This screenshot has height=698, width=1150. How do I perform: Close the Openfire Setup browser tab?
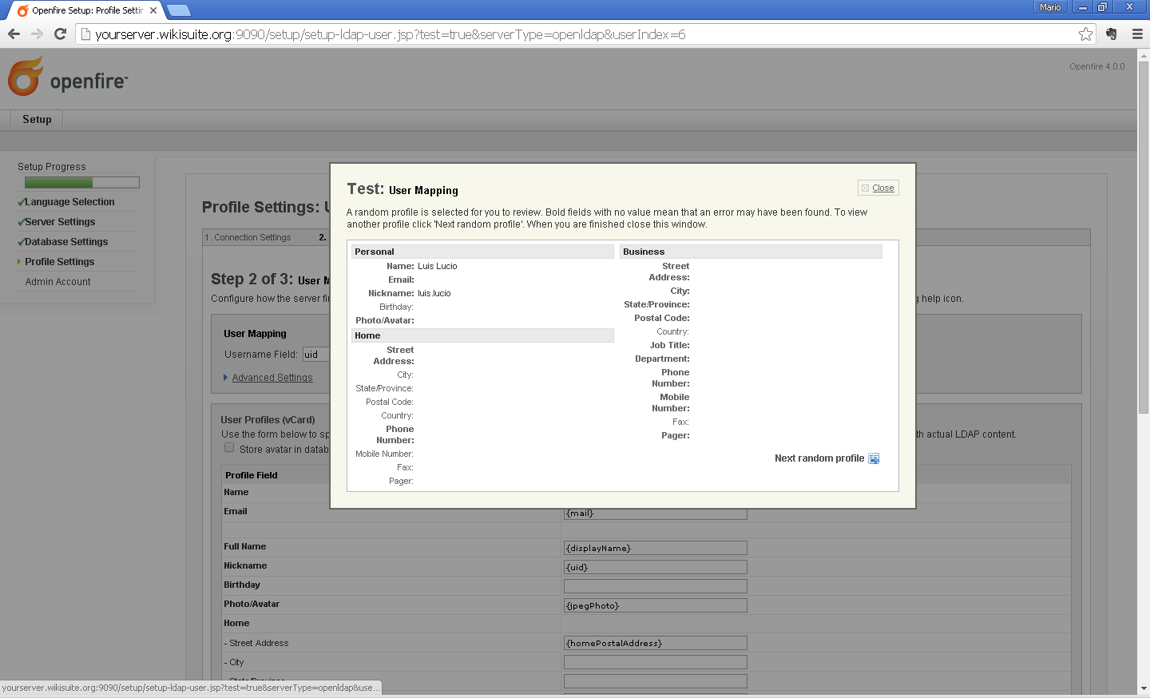pos(153,10)
